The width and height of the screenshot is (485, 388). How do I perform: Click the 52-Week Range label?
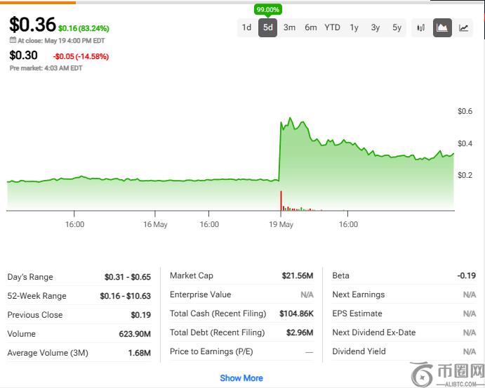click(x=36, y=296)
